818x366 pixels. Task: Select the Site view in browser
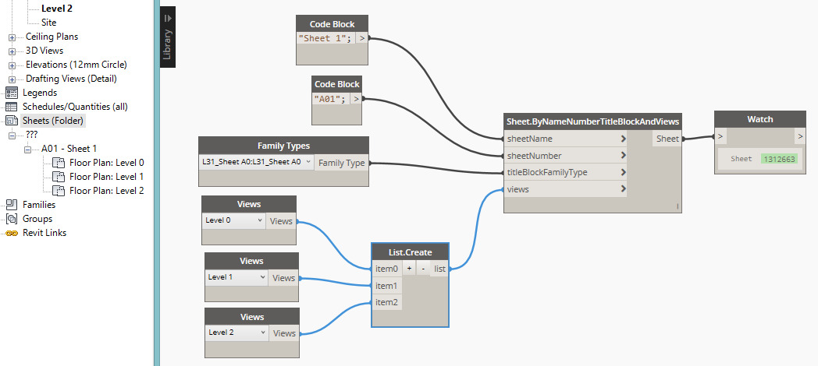(x=48, y=23)
